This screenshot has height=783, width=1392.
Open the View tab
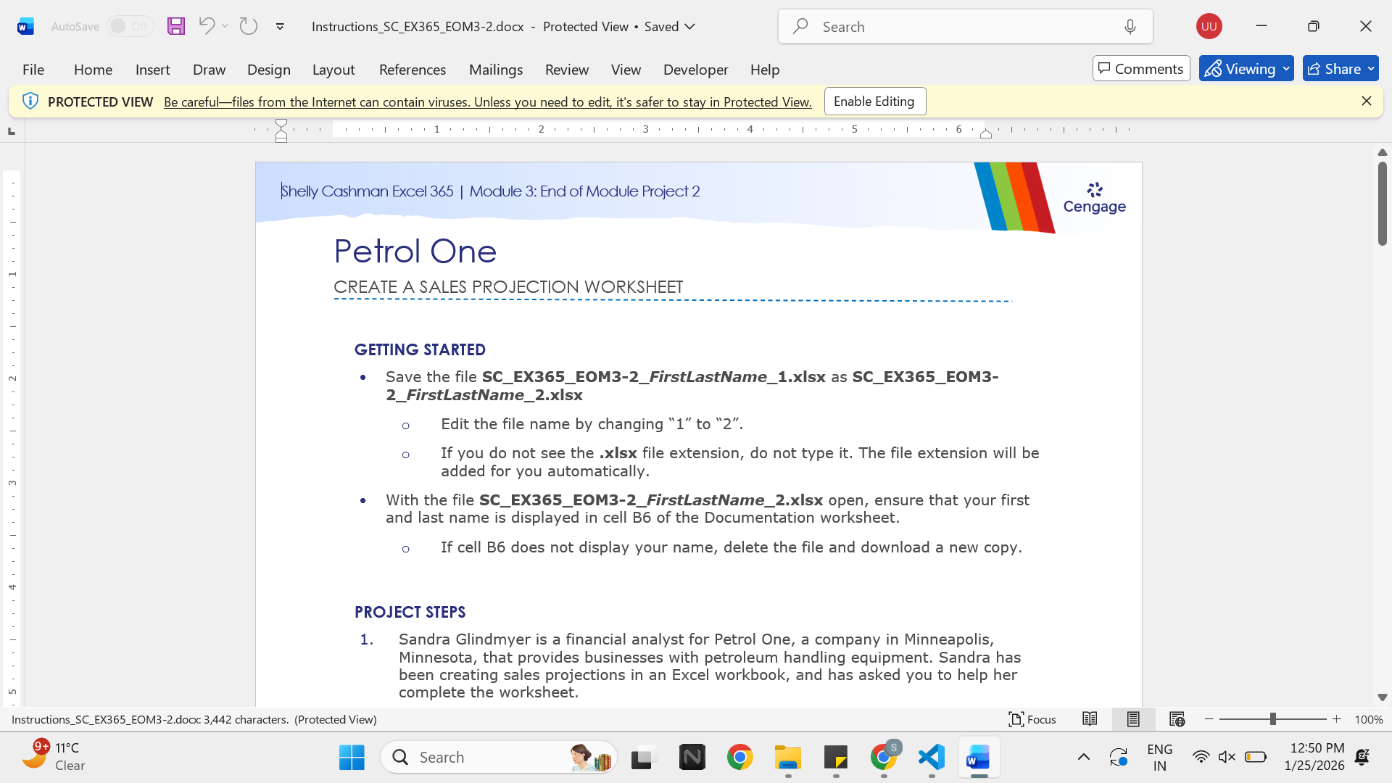pyautogui.click(x=626, y=70)
